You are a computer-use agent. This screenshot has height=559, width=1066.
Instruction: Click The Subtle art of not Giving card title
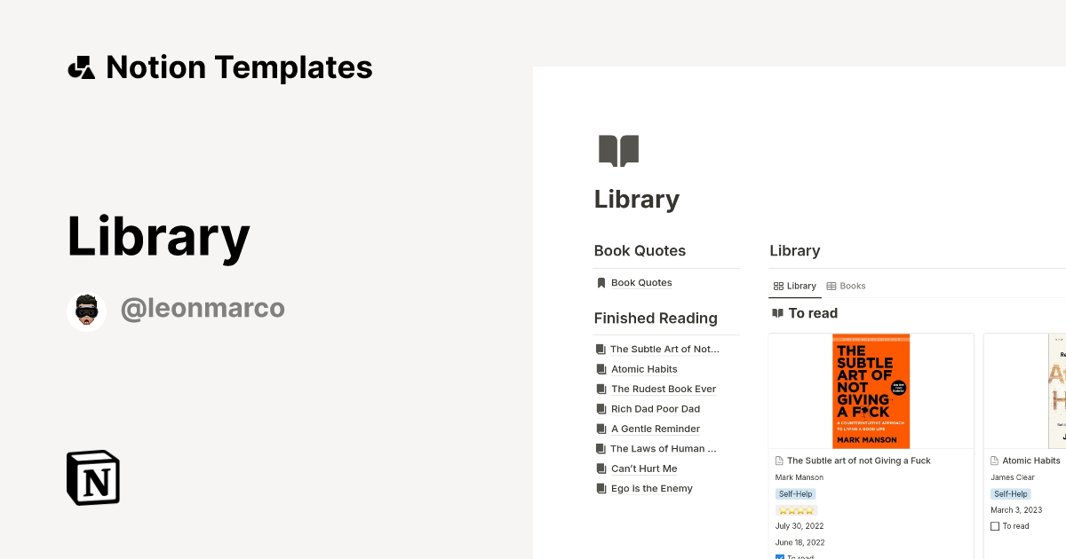click(859, 461)
